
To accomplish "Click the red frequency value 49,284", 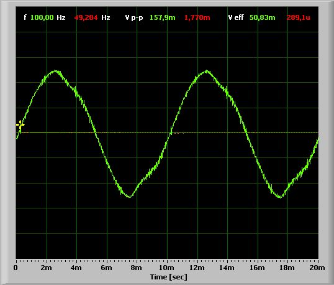I will (x=86, y=17).
